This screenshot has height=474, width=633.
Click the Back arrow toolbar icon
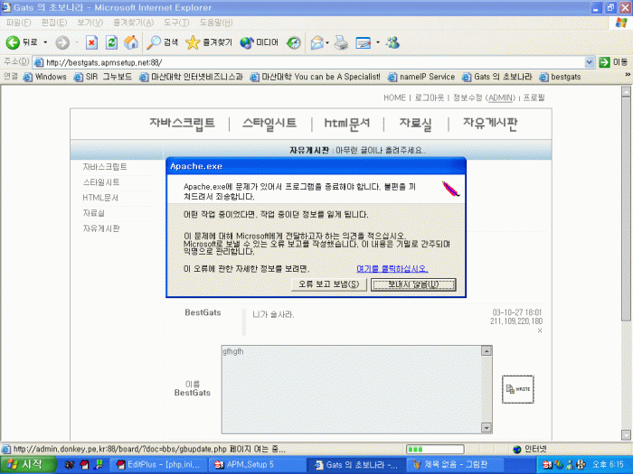pyautogui.click(x=13, y=42)
